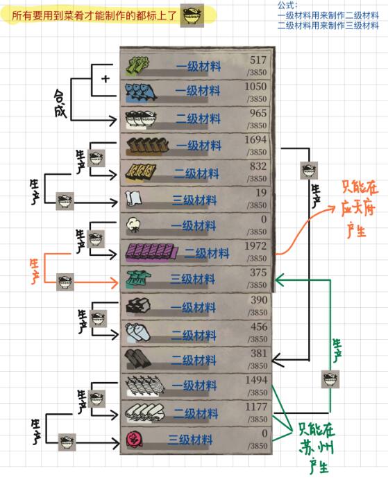Click the green vegetables material icon

point(137,66)
